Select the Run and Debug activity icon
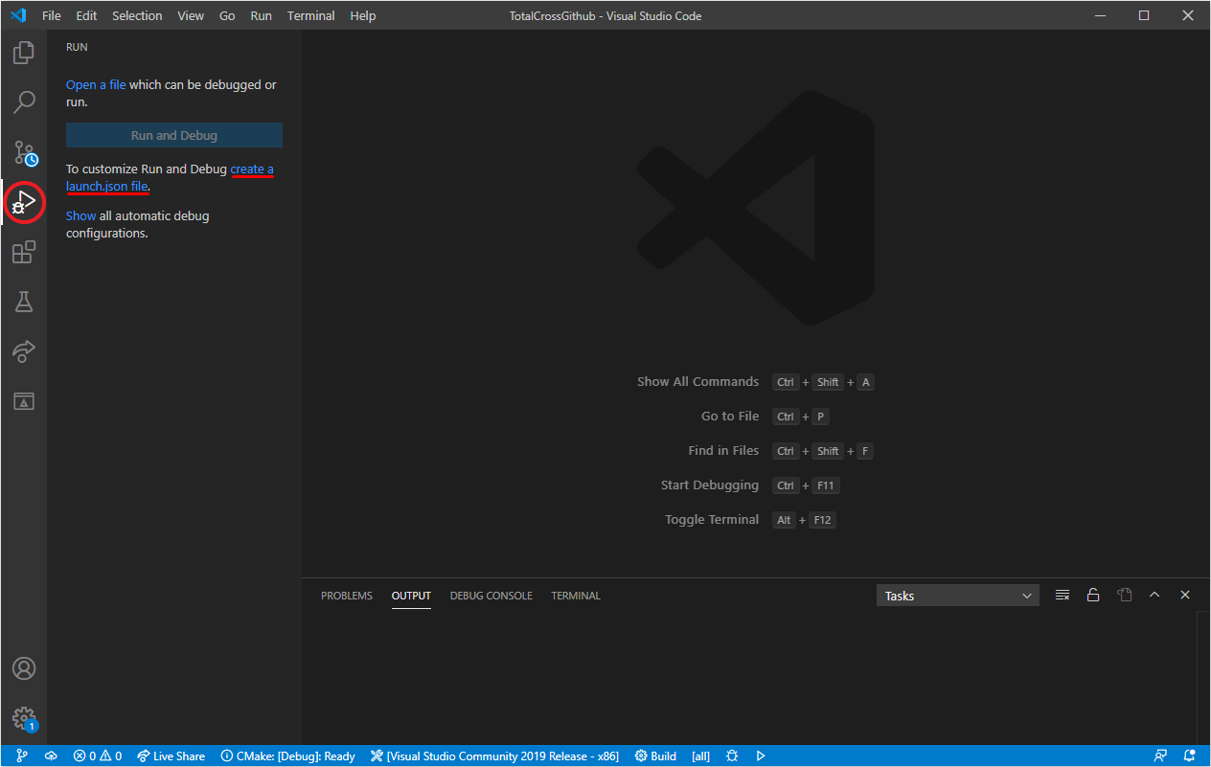This screenshot has height=767, width=1211. [x=24, y=202]
